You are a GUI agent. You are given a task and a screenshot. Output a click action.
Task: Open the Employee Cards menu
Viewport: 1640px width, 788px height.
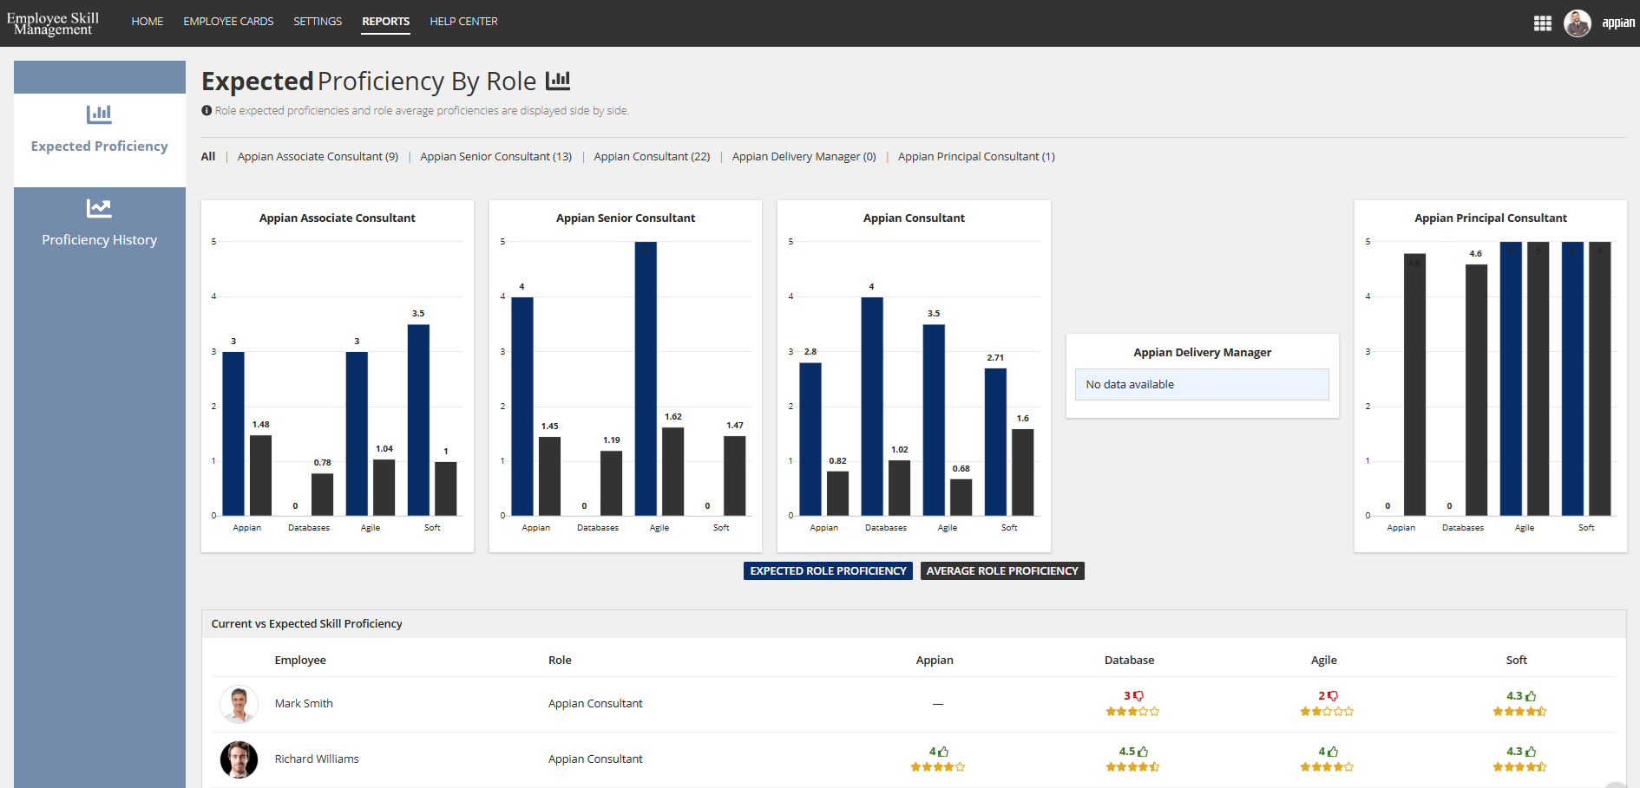(x=228, y=22)
